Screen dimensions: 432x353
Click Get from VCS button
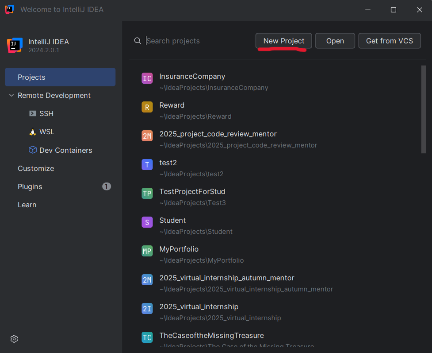(x=389, y=41)
